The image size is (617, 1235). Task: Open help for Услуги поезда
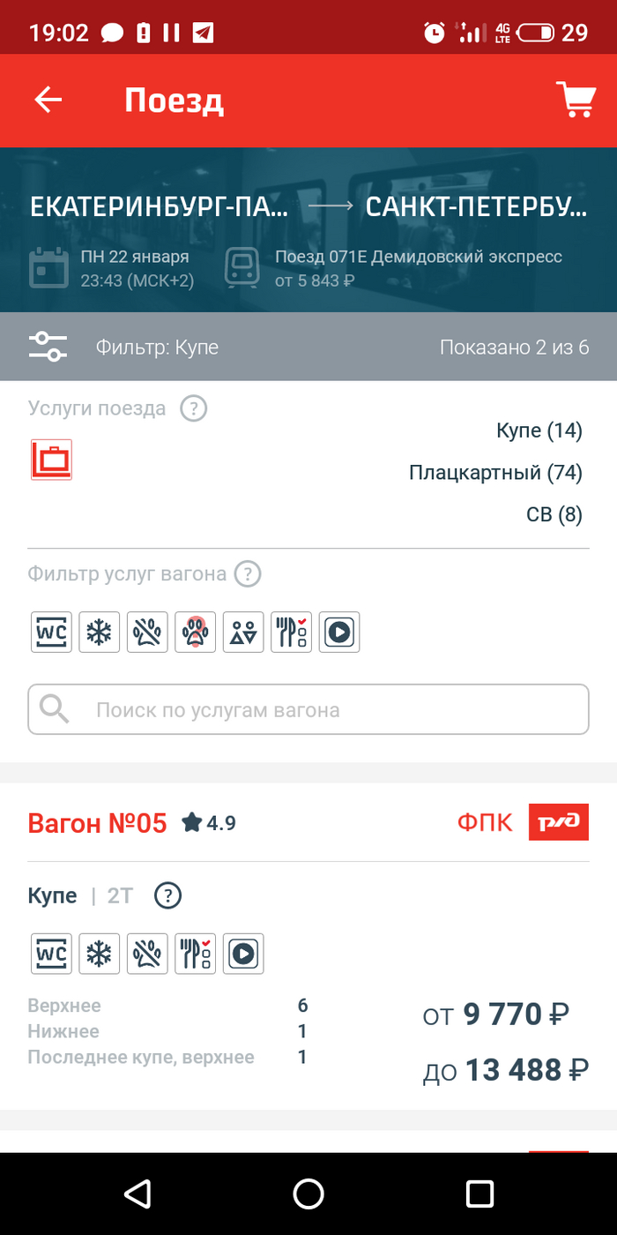193,408
